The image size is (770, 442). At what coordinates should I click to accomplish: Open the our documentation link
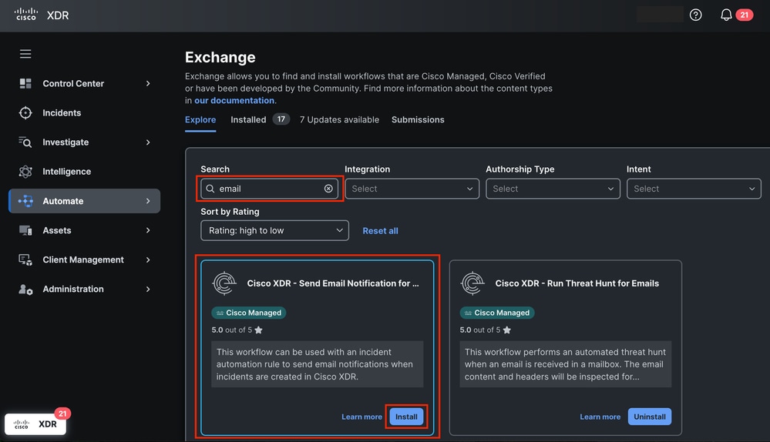point(234,100)
